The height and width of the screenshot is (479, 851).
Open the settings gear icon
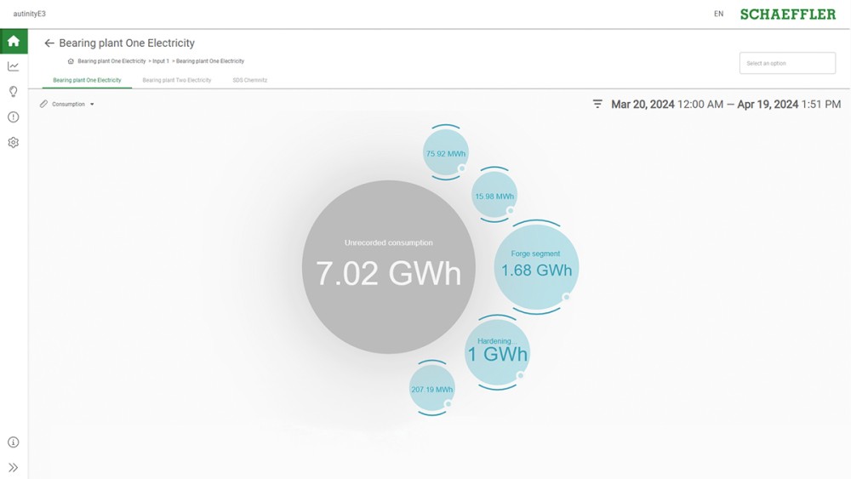pos(14,143)
